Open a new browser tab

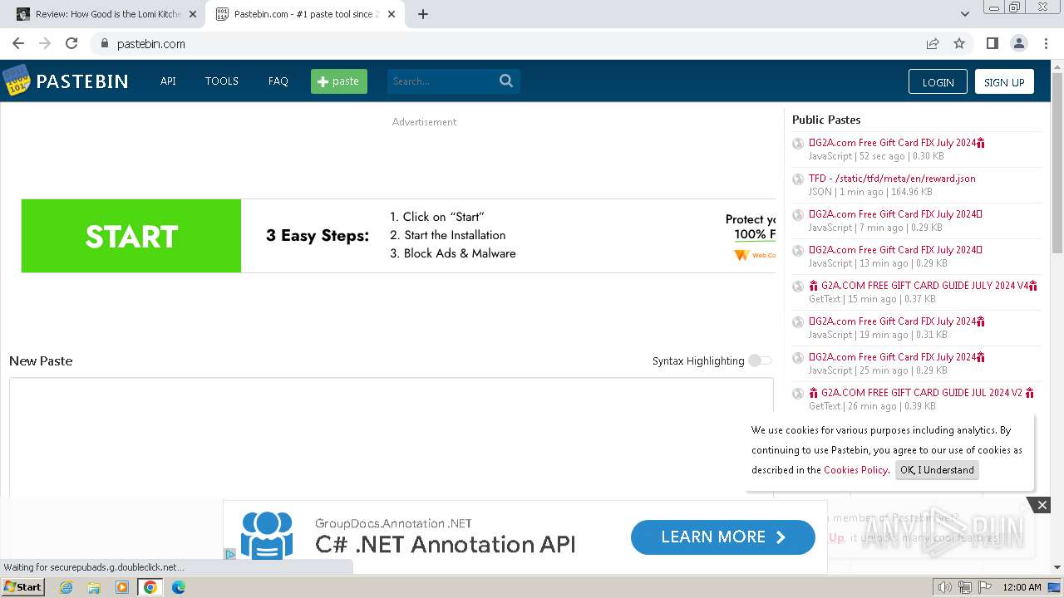[423, 14]
